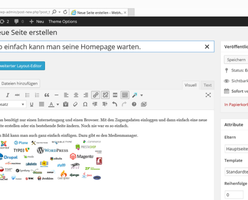This screenshot has width=248, height=200.
Task: Select the Neue Seite erstellen browser tab
Action: 99,12
